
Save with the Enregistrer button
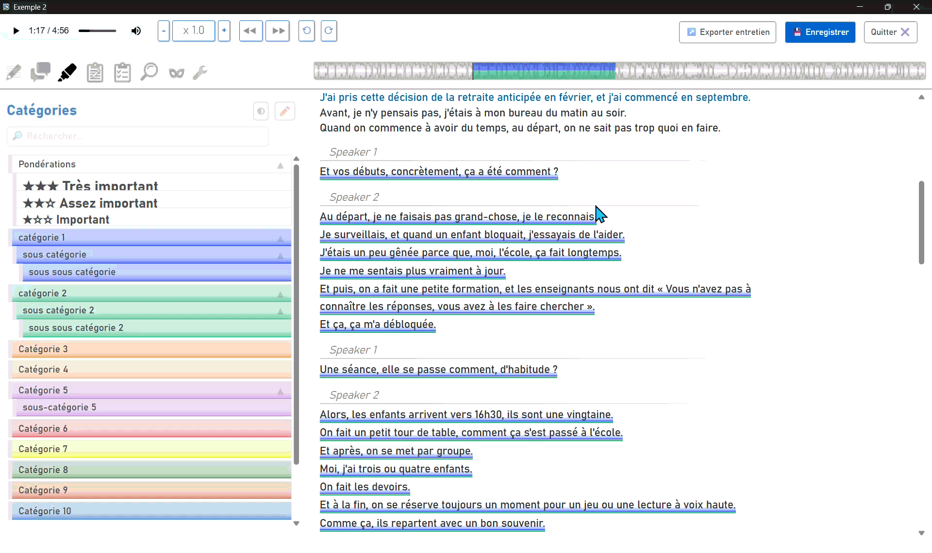click(x=820, y=32)
